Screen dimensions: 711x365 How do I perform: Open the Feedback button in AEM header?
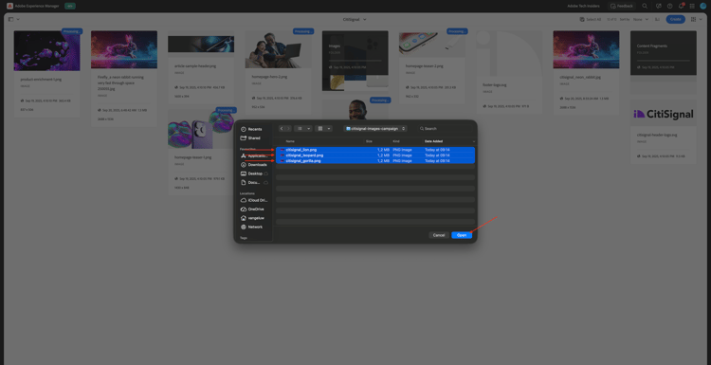(x=622, y=6)
